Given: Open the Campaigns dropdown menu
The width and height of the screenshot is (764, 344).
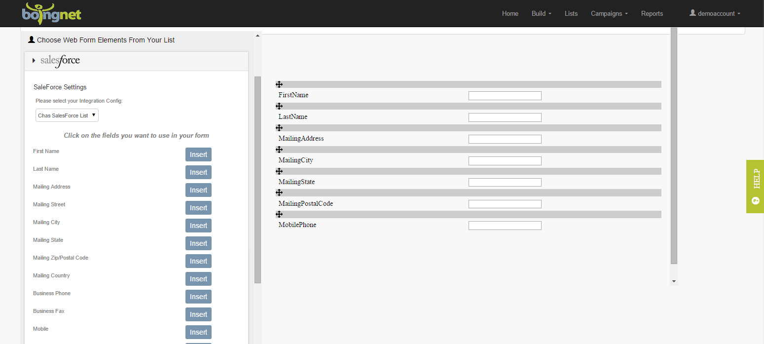Looking at the screenshot, I should (609, 13).
